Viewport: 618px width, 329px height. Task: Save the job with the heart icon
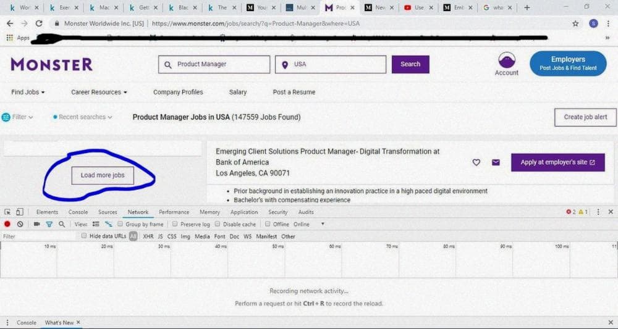[x=476, y=162]
